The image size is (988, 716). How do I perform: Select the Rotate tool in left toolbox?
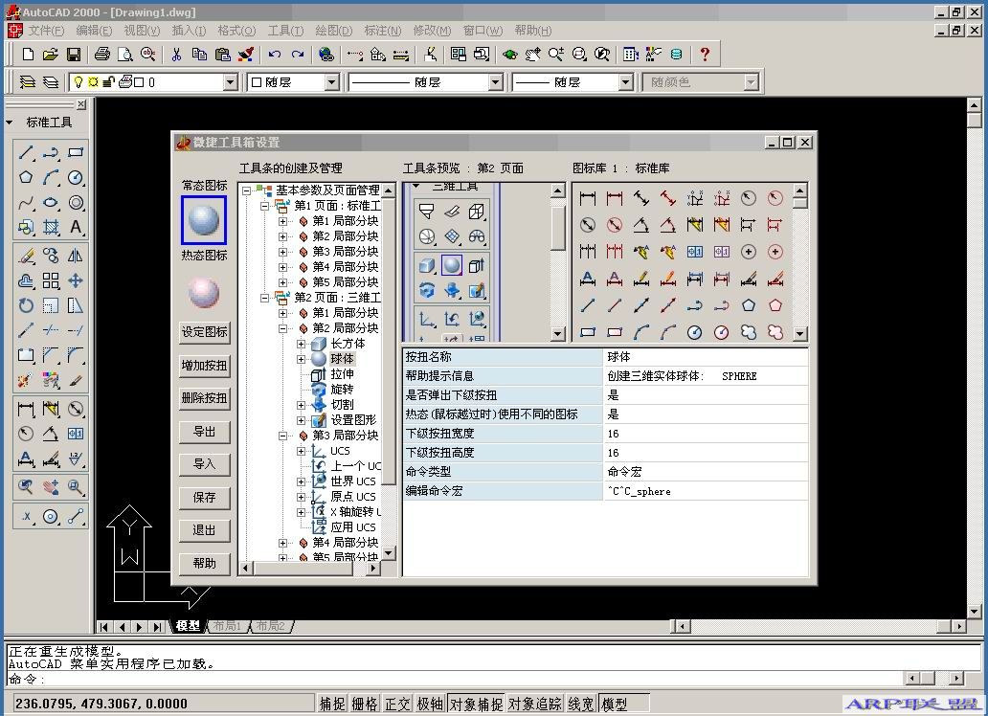click(x=26, y=305)
